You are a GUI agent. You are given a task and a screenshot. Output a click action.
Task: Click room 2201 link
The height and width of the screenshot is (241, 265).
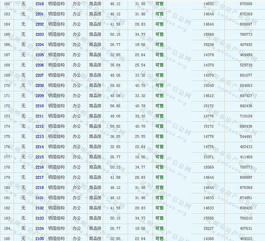(x=39, y=14)
